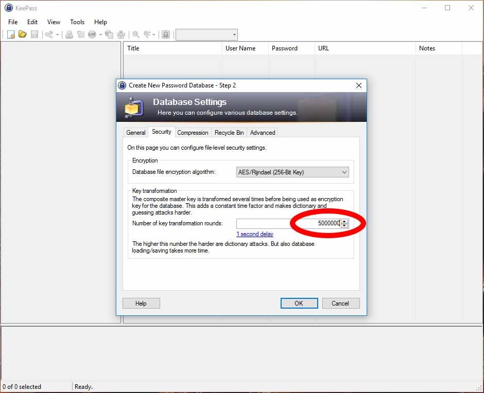Click the Cancel button

[x=341, y=303]
